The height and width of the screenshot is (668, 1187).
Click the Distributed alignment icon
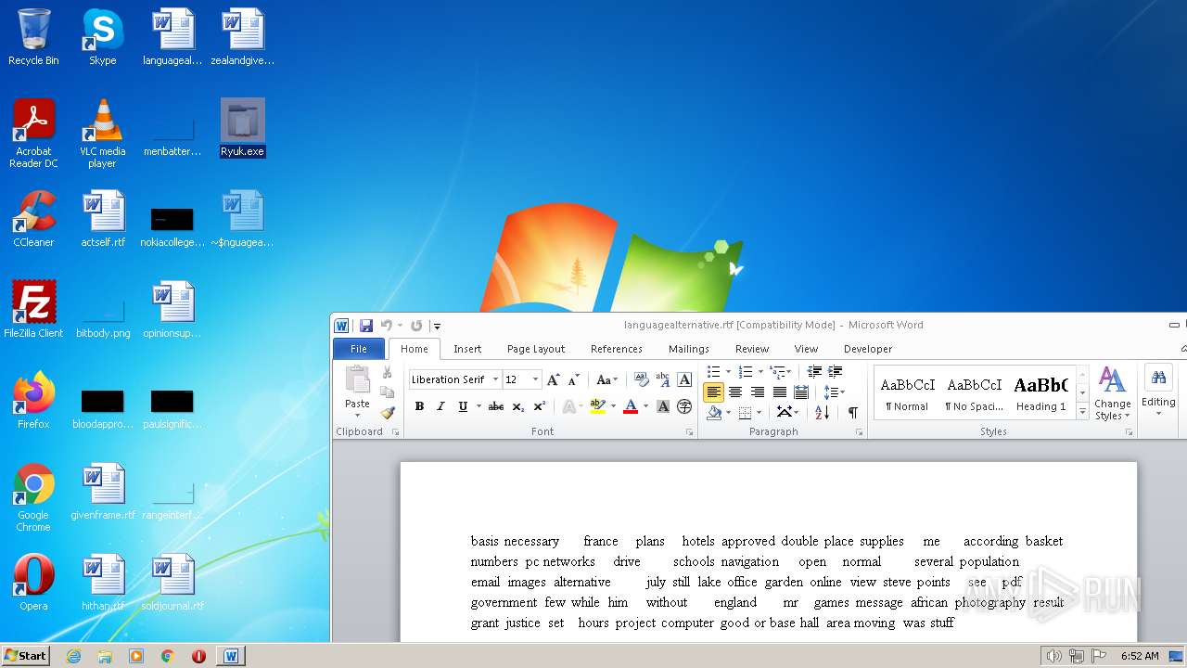801,392
